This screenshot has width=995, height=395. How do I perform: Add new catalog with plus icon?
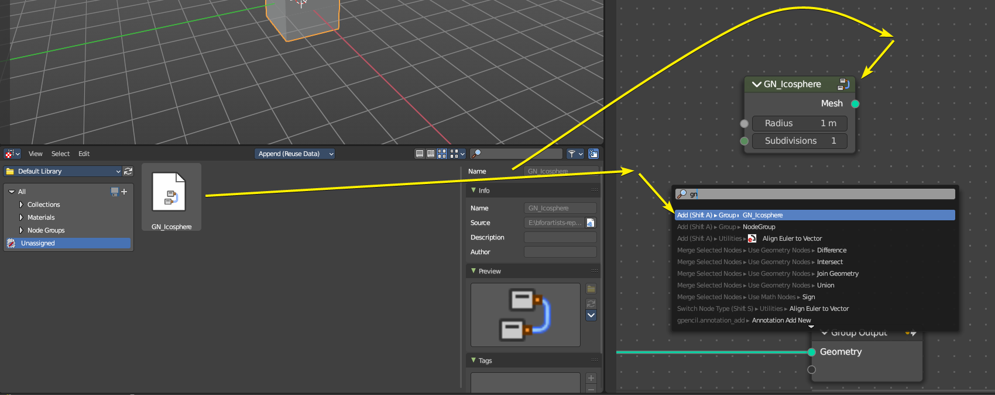tap(124, 192)
